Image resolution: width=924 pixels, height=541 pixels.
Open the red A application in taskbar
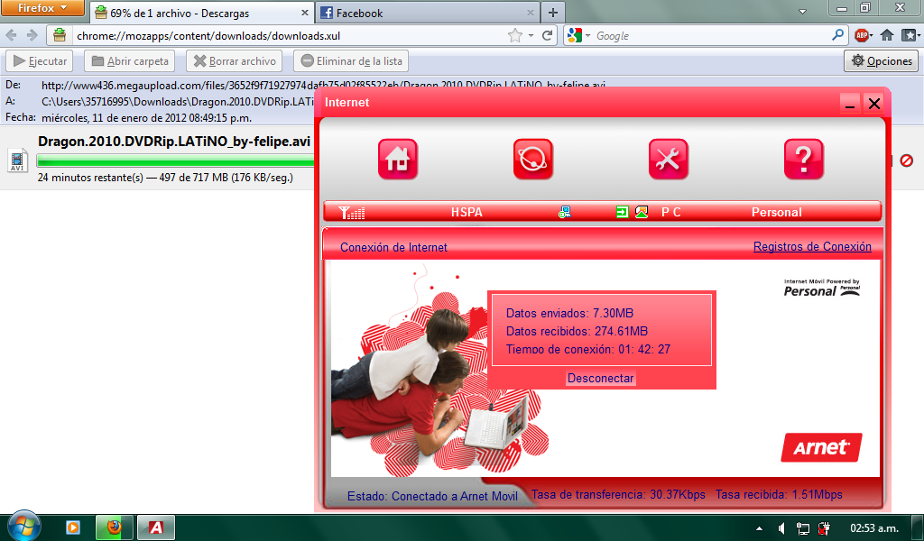[x=156, y=527]
